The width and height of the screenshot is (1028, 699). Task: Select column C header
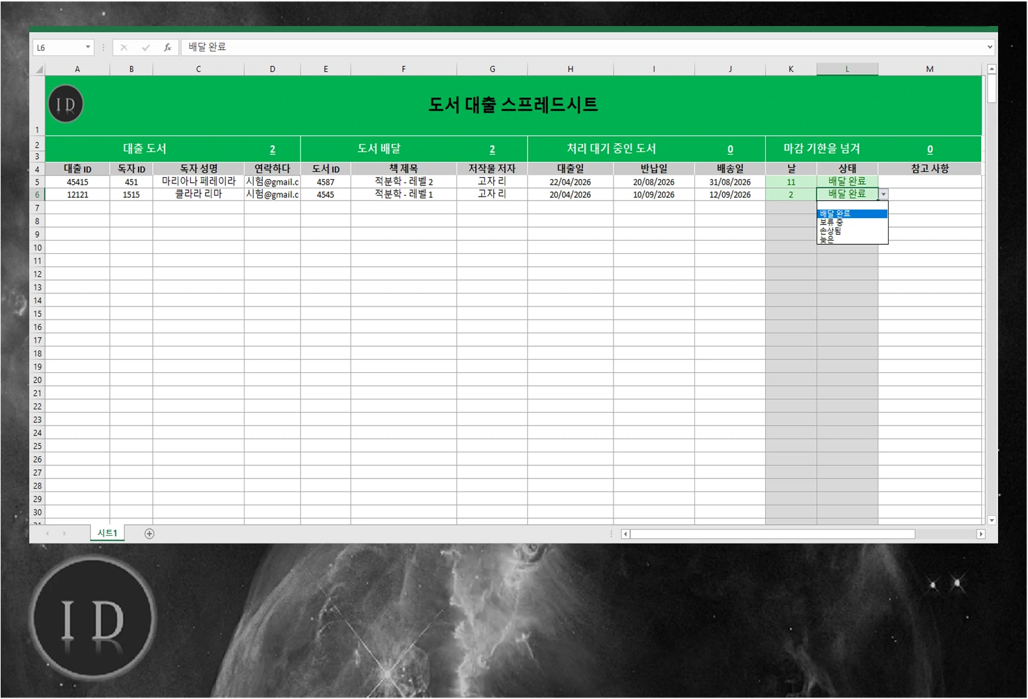[198, 69]
